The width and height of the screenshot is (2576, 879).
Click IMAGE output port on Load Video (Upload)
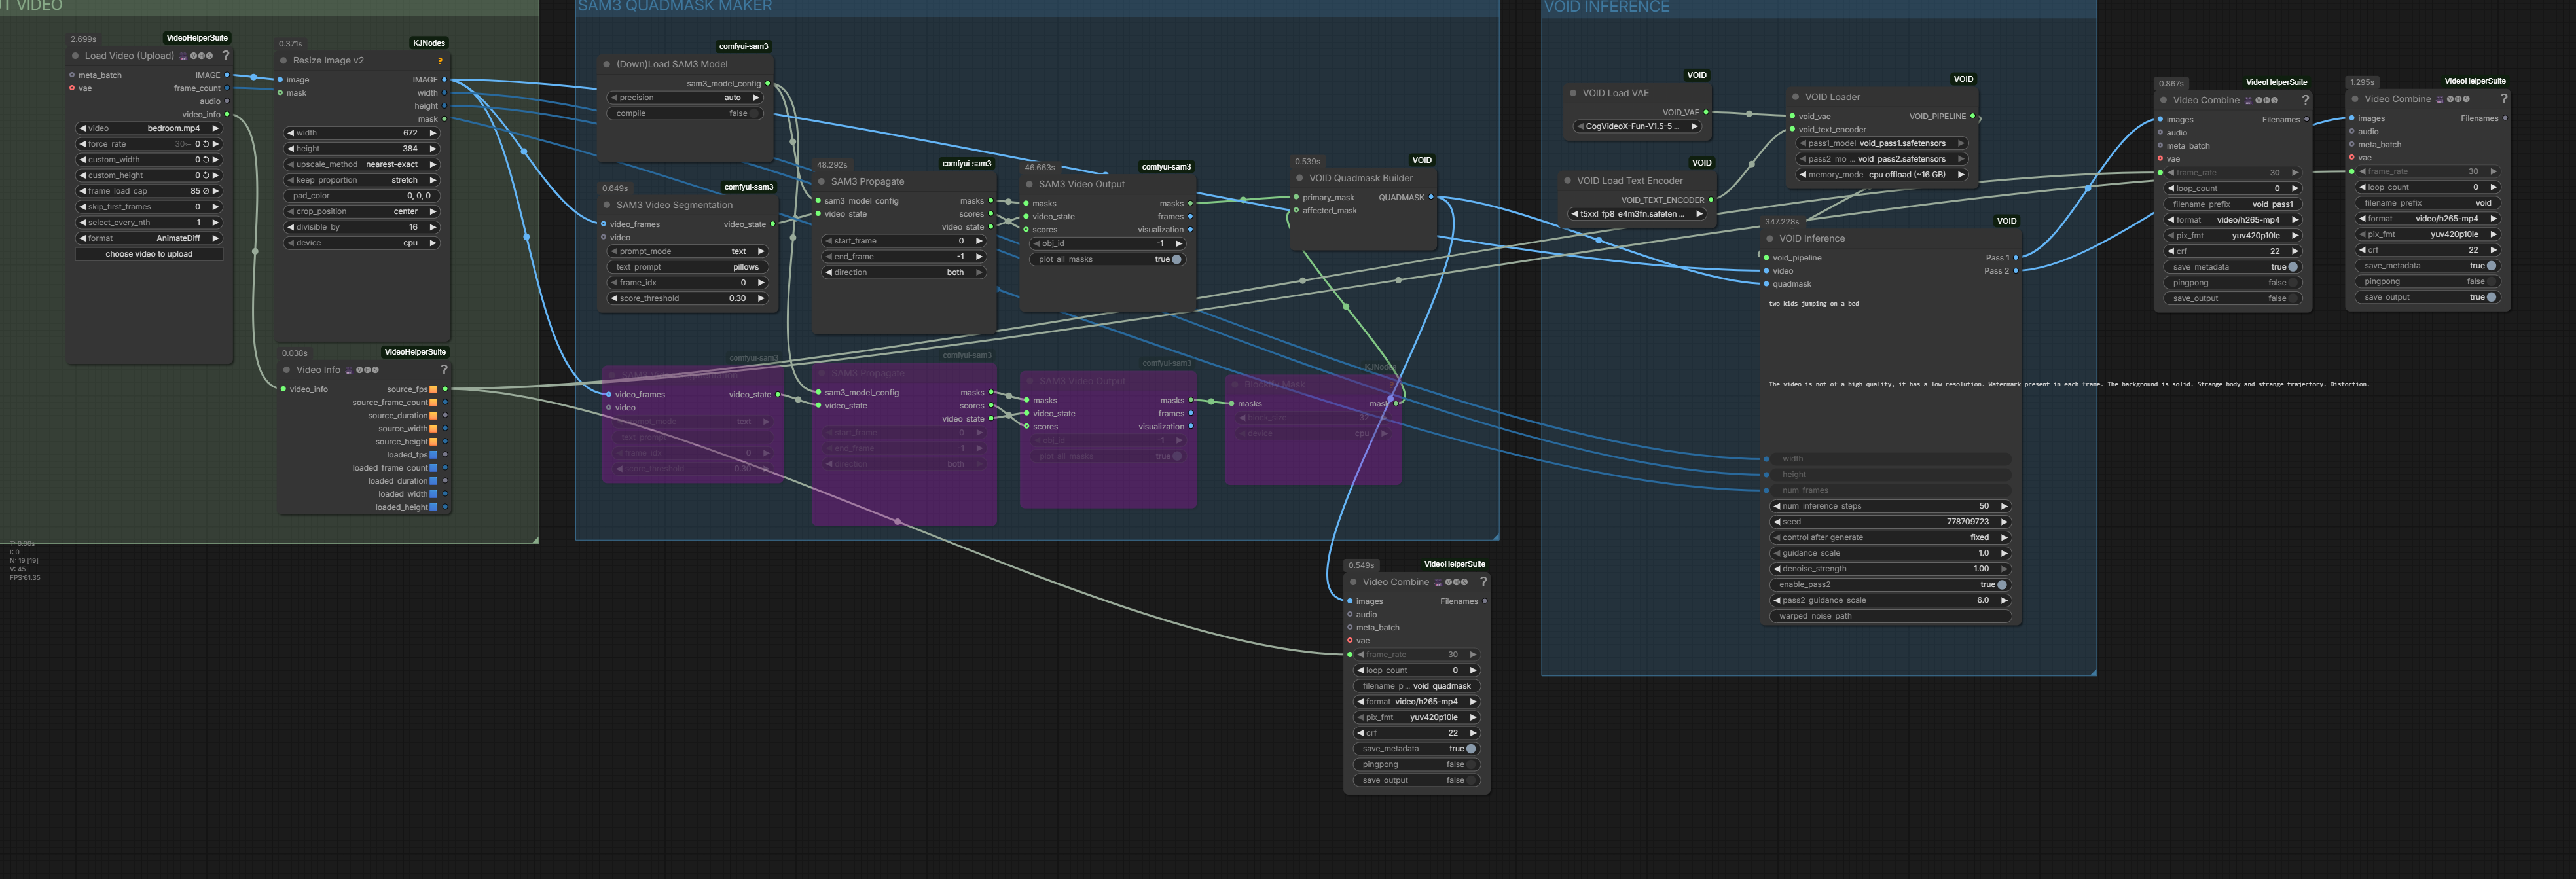227,75
